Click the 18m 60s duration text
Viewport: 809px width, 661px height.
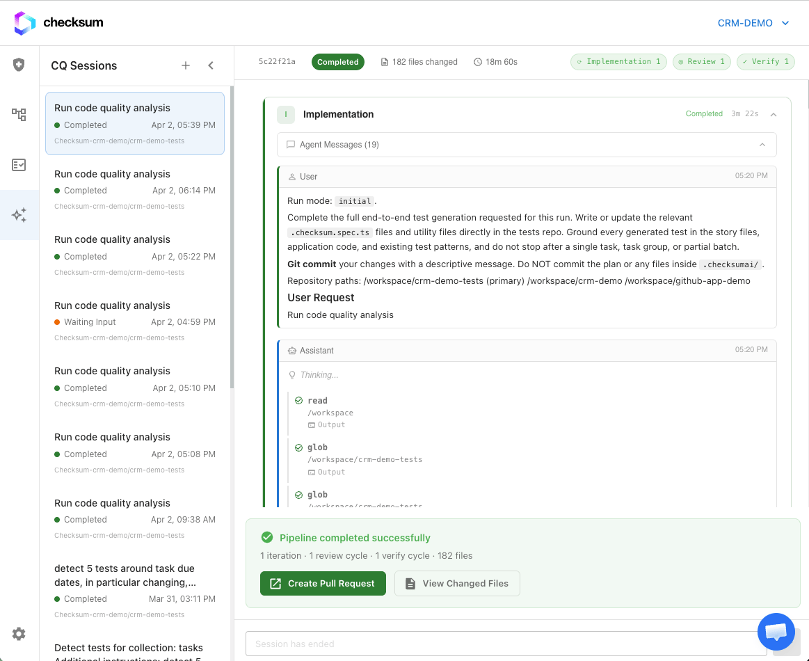point(501,62)
